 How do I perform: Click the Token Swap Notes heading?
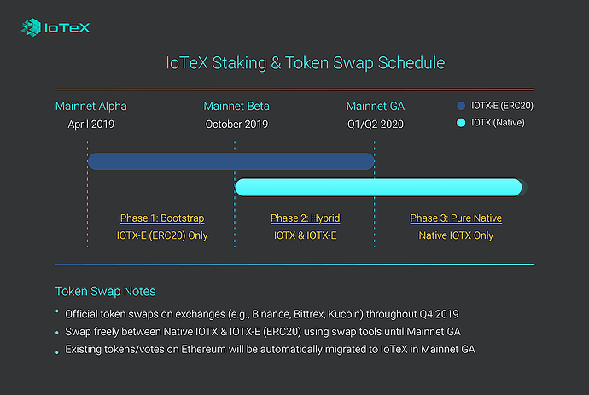[105, 292]
